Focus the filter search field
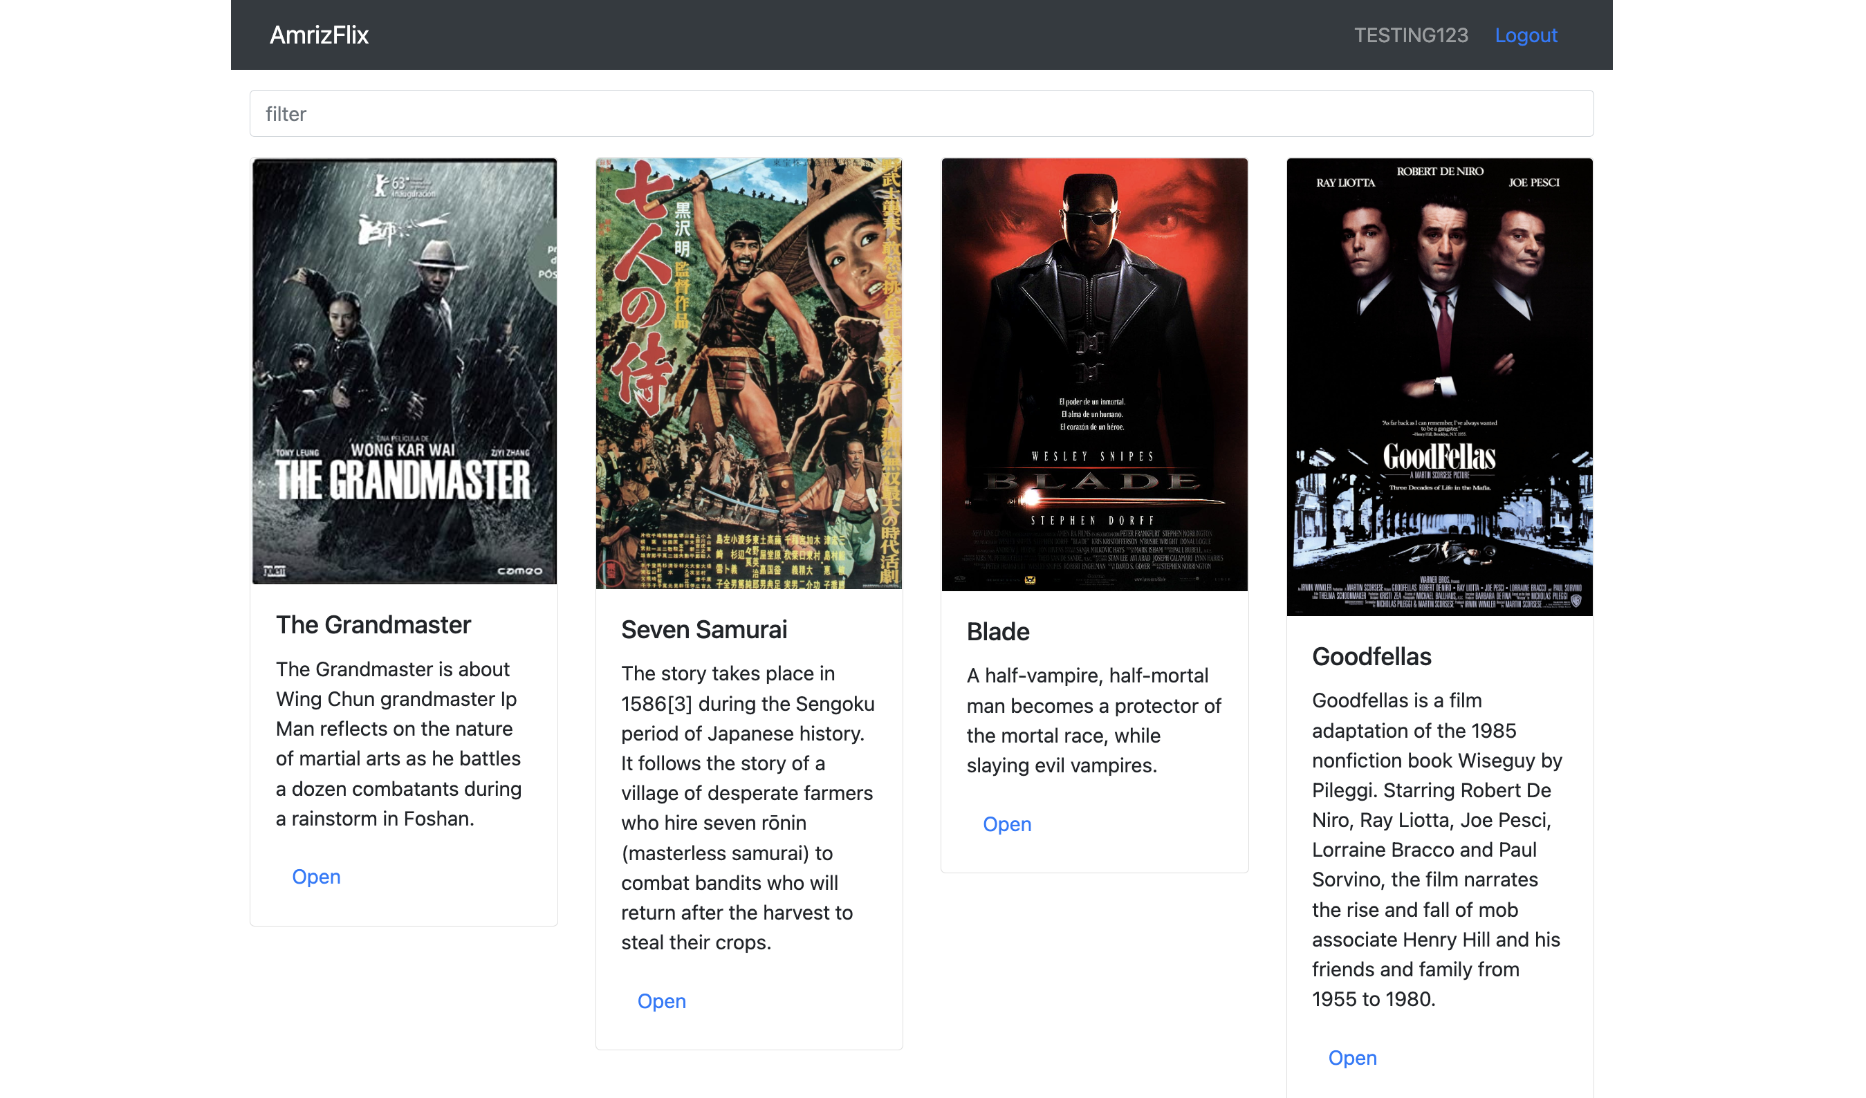The image size is (1866, 1098). (921, 113)
